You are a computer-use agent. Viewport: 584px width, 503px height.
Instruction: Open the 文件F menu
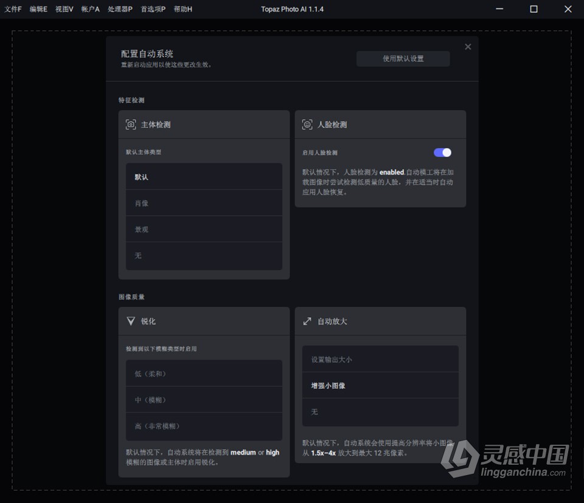[13, 9]
